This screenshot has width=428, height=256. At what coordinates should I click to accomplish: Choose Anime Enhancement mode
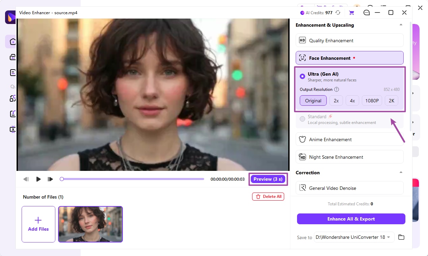click(x=350, y=139)
